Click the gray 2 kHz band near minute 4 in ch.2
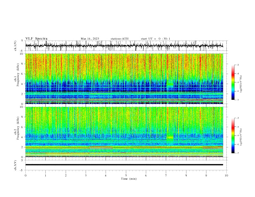The height and width of the screenshot is (197, 255). [101, 148]
